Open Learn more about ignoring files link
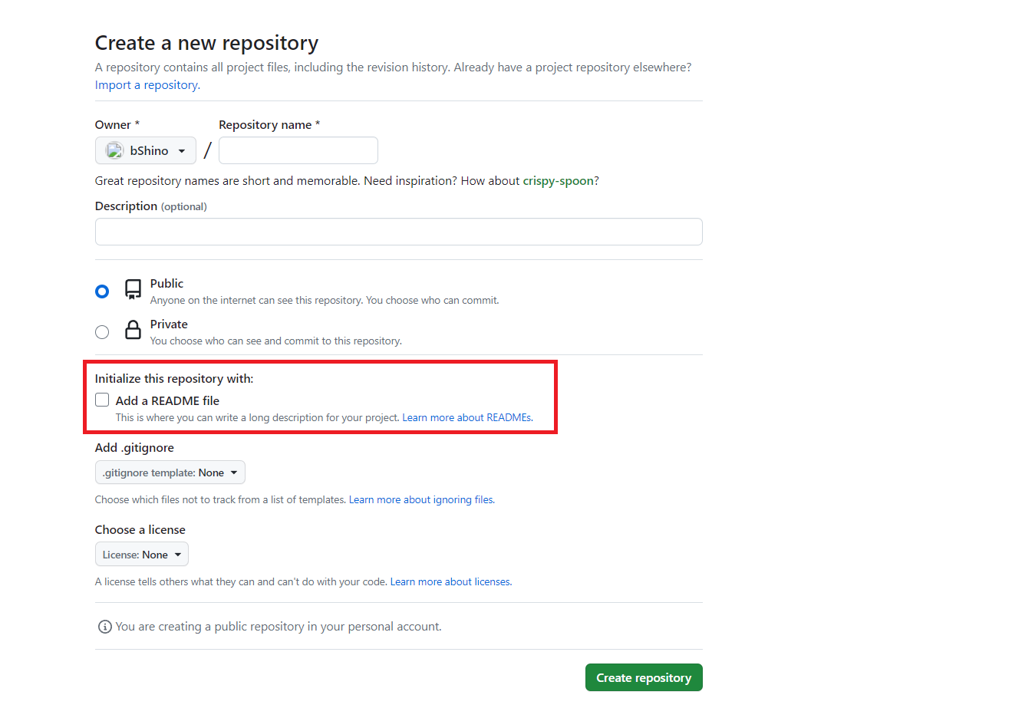1012x708 pixels. pos(422,500)
